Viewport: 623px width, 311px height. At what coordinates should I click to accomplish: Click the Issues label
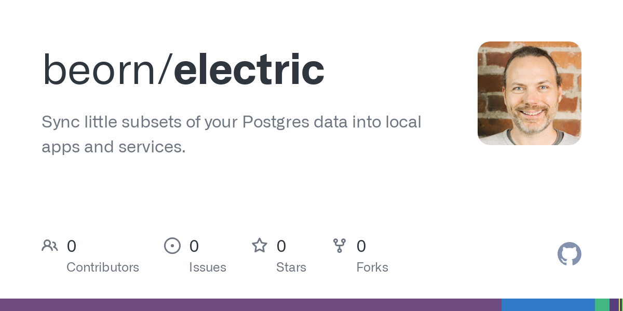click(208, 267)
